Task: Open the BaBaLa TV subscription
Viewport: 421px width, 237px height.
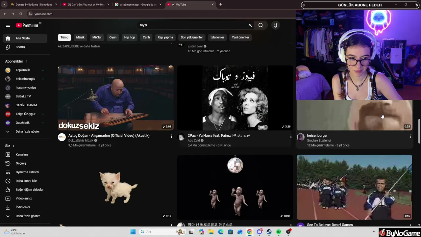Action: pos(25,96)
